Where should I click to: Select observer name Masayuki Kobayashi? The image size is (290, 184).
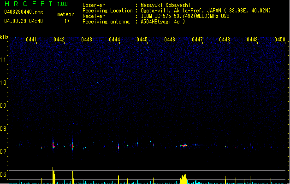click(x=166, y=5)
